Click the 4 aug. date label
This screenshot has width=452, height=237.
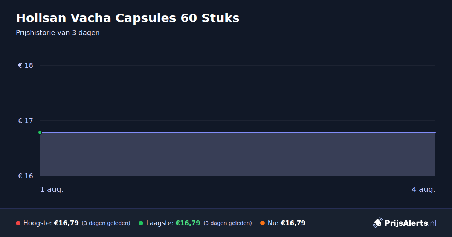click(x=423, y=190)
